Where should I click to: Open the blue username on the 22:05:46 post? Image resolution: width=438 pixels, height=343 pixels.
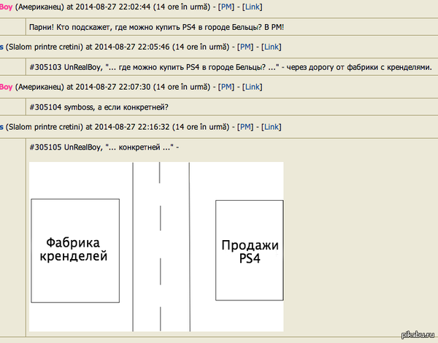click(x=2, y=47)
